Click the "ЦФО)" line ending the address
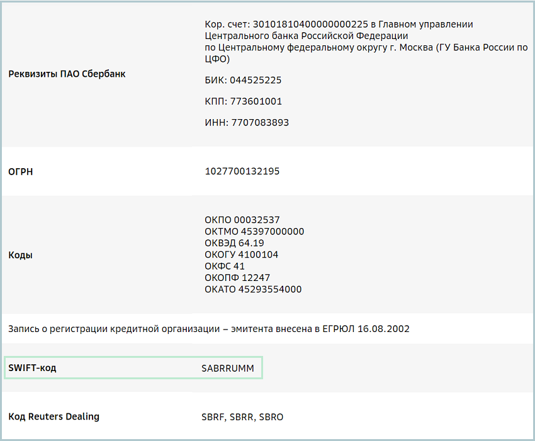 (x=217, y=59)
